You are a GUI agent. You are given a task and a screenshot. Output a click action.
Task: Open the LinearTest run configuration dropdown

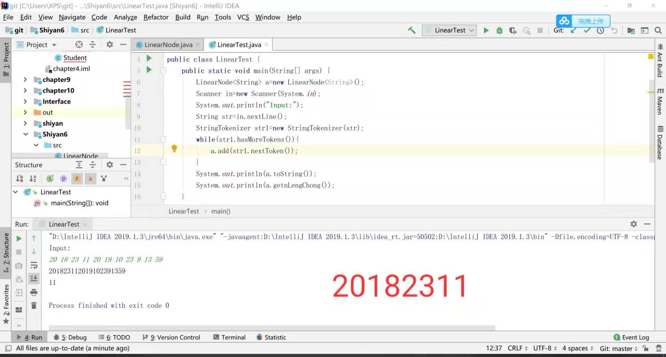coord(449,30)
